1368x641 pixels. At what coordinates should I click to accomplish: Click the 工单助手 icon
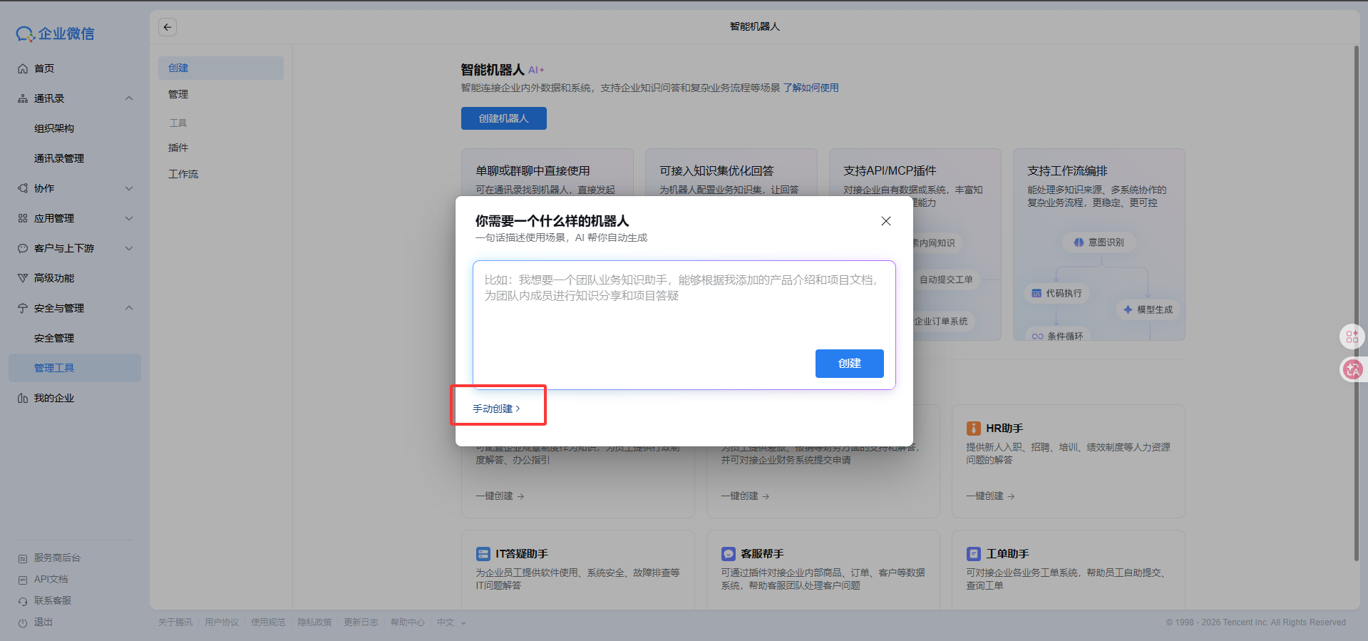(973, 554)
